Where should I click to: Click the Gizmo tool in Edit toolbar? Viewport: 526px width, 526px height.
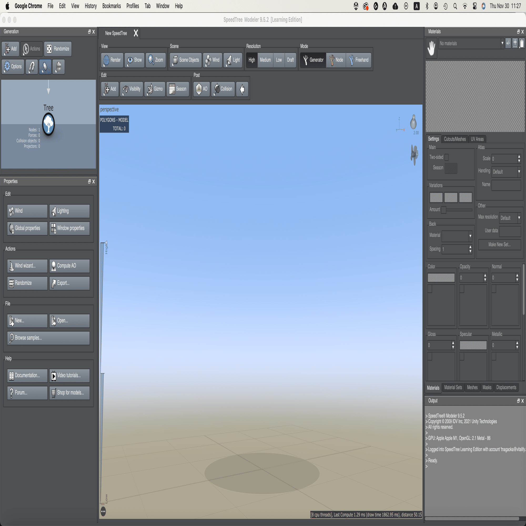[155, 89]
